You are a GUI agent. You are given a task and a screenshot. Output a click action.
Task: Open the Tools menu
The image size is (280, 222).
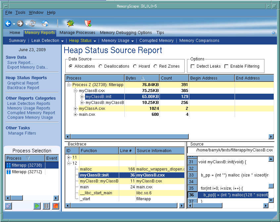(20, 13)
